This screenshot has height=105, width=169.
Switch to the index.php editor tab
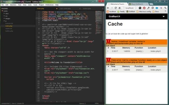pyautogui.click(x=47, y=8)
